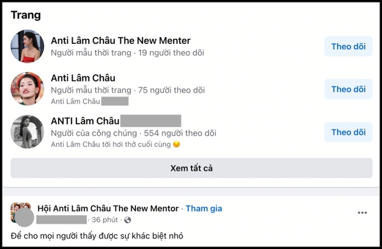
Task: Click the post text about sự khác biệt
Action: [97, 236]
